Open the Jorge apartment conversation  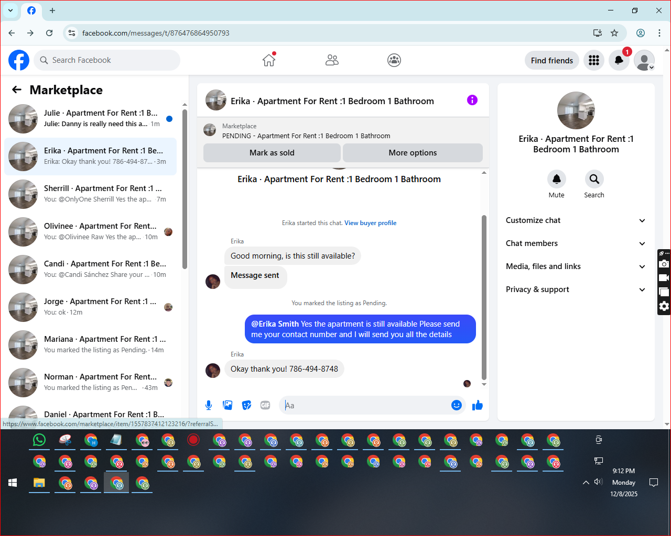pyautogui.click(x=90, y=307)
